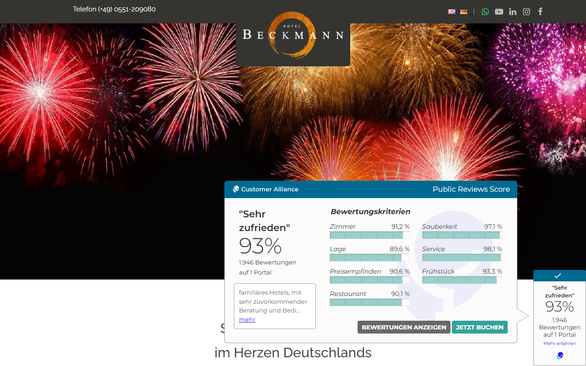This screenshot has width=586, height=366.
Task: Click the large 93% score in the popup
Action: click(x=260, y=246)
